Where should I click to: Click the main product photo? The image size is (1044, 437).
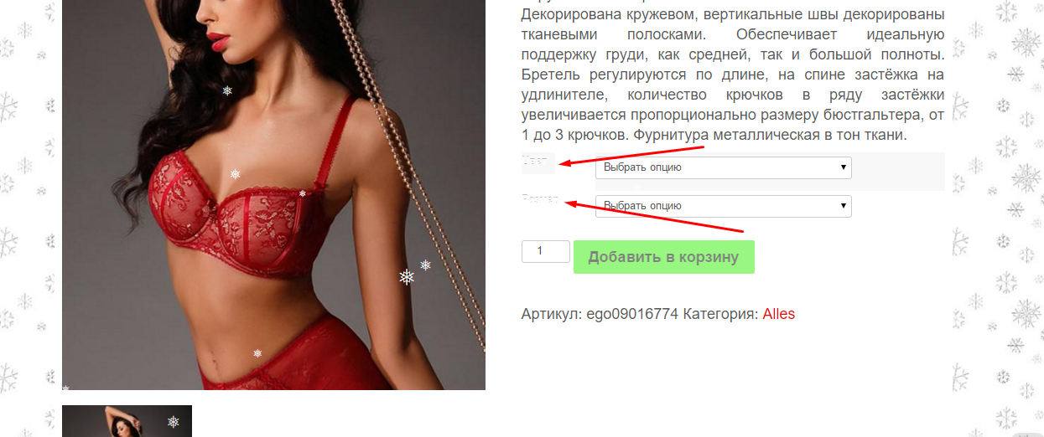click(273, 194)
